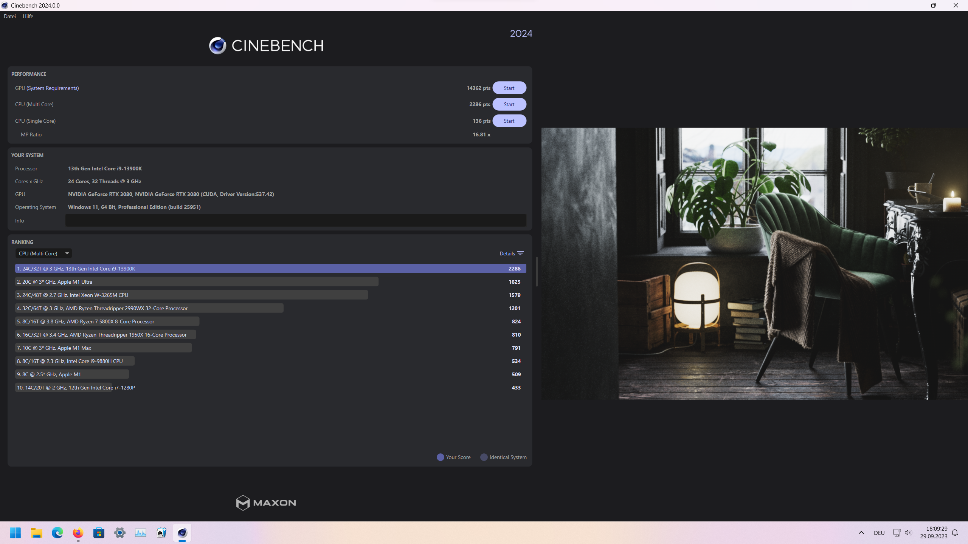
Task: Open the volume tray icon
Action: coord(908,533)
